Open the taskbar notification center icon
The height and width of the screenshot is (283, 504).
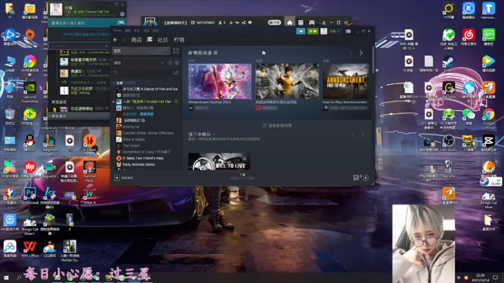click(495, 277)
